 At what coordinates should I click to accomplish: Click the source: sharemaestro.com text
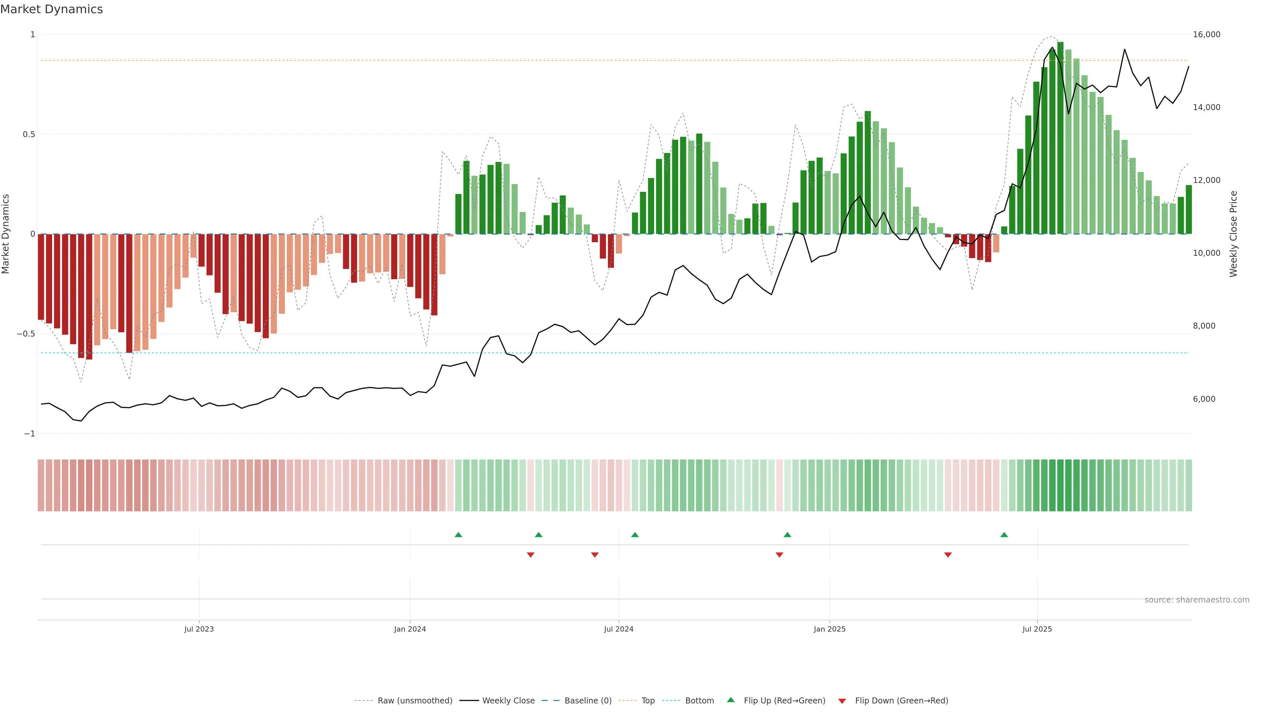click(x=1197, y=600)
